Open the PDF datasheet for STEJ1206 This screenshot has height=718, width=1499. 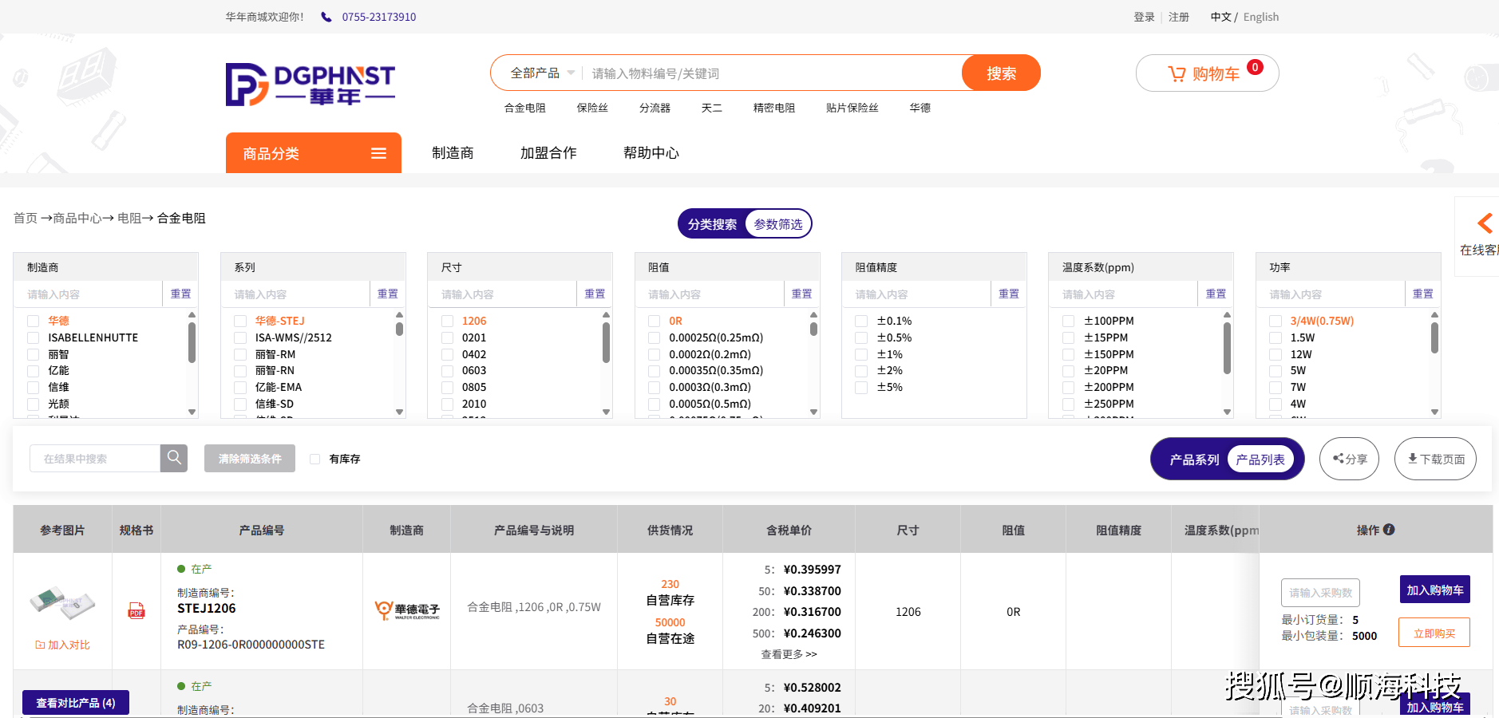(136, 611)
